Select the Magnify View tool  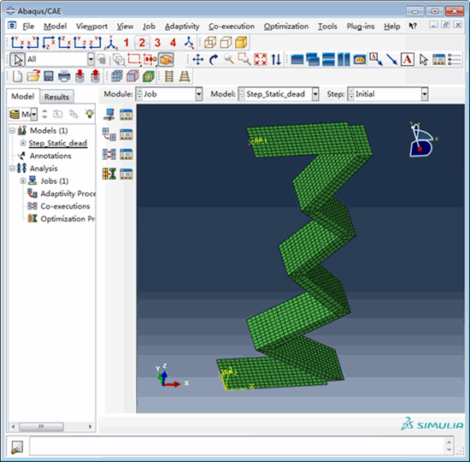click(229, 59)
